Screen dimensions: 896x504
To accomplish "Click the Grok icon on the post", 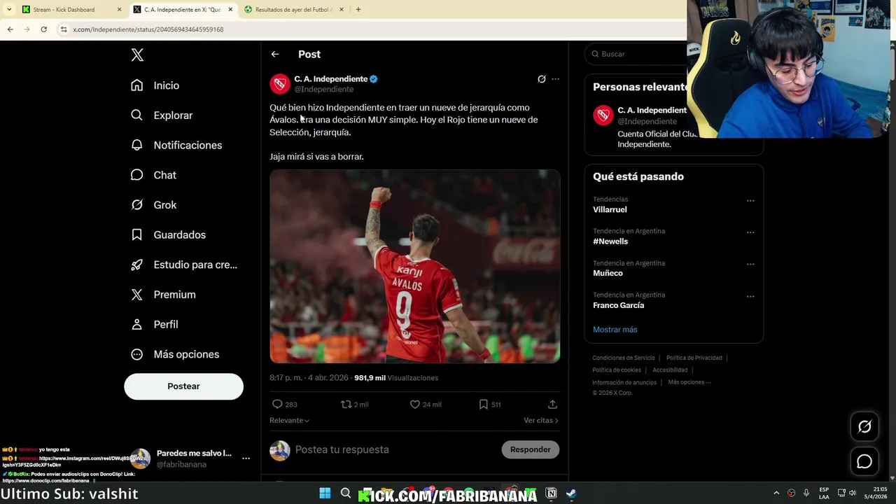I will click(x=541, y=79).
